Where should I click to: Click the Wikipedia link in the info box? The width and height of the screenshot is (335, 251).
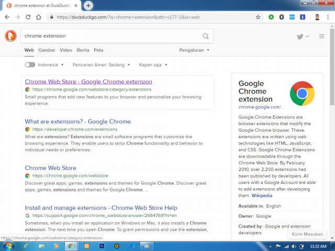tap(262, 195)
